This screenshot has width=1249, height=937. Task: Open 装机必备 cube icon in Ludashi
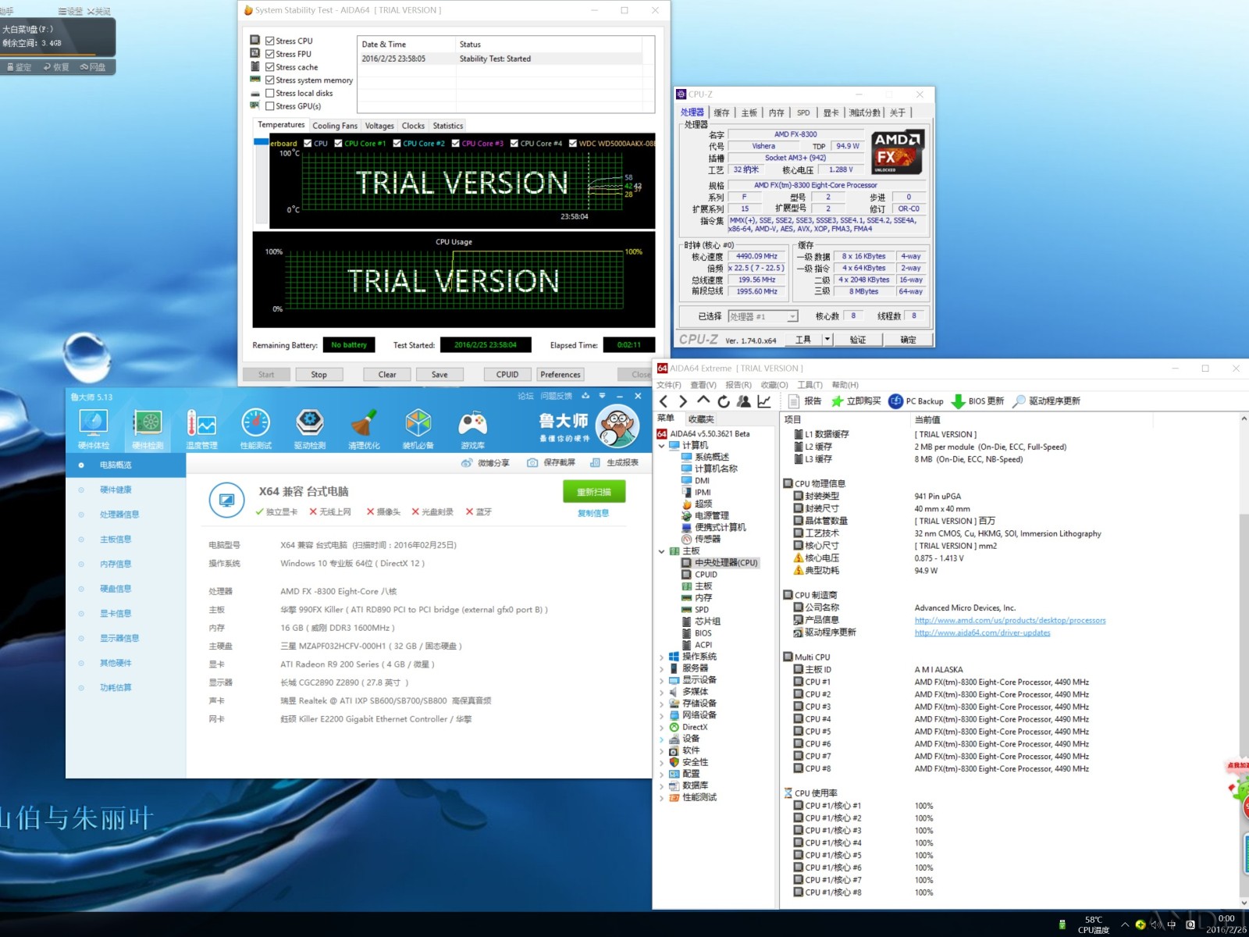click(418, 429)
